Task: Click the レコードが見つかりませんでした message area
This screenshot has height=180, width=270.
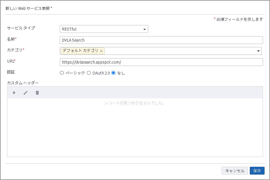Action: [135, 103]
